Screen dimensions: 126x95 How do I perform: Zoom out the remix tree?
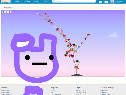tap(3, 12)
